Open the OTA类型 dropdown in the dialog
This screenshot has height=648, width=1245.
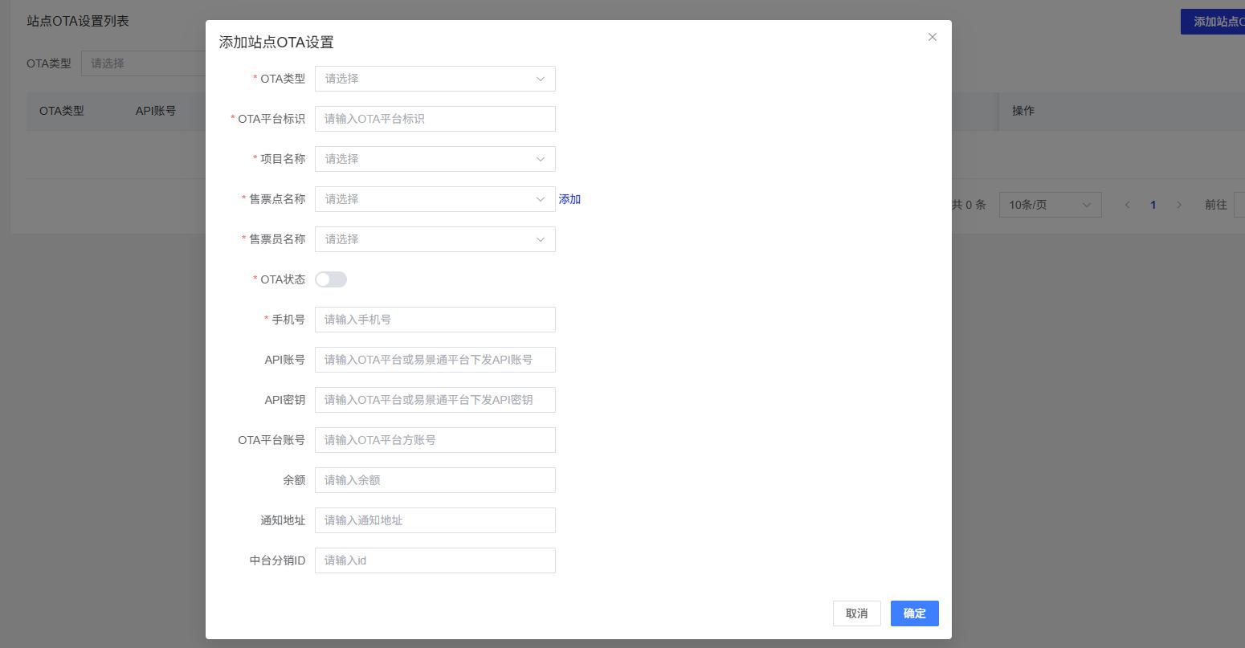pos(435,79)
